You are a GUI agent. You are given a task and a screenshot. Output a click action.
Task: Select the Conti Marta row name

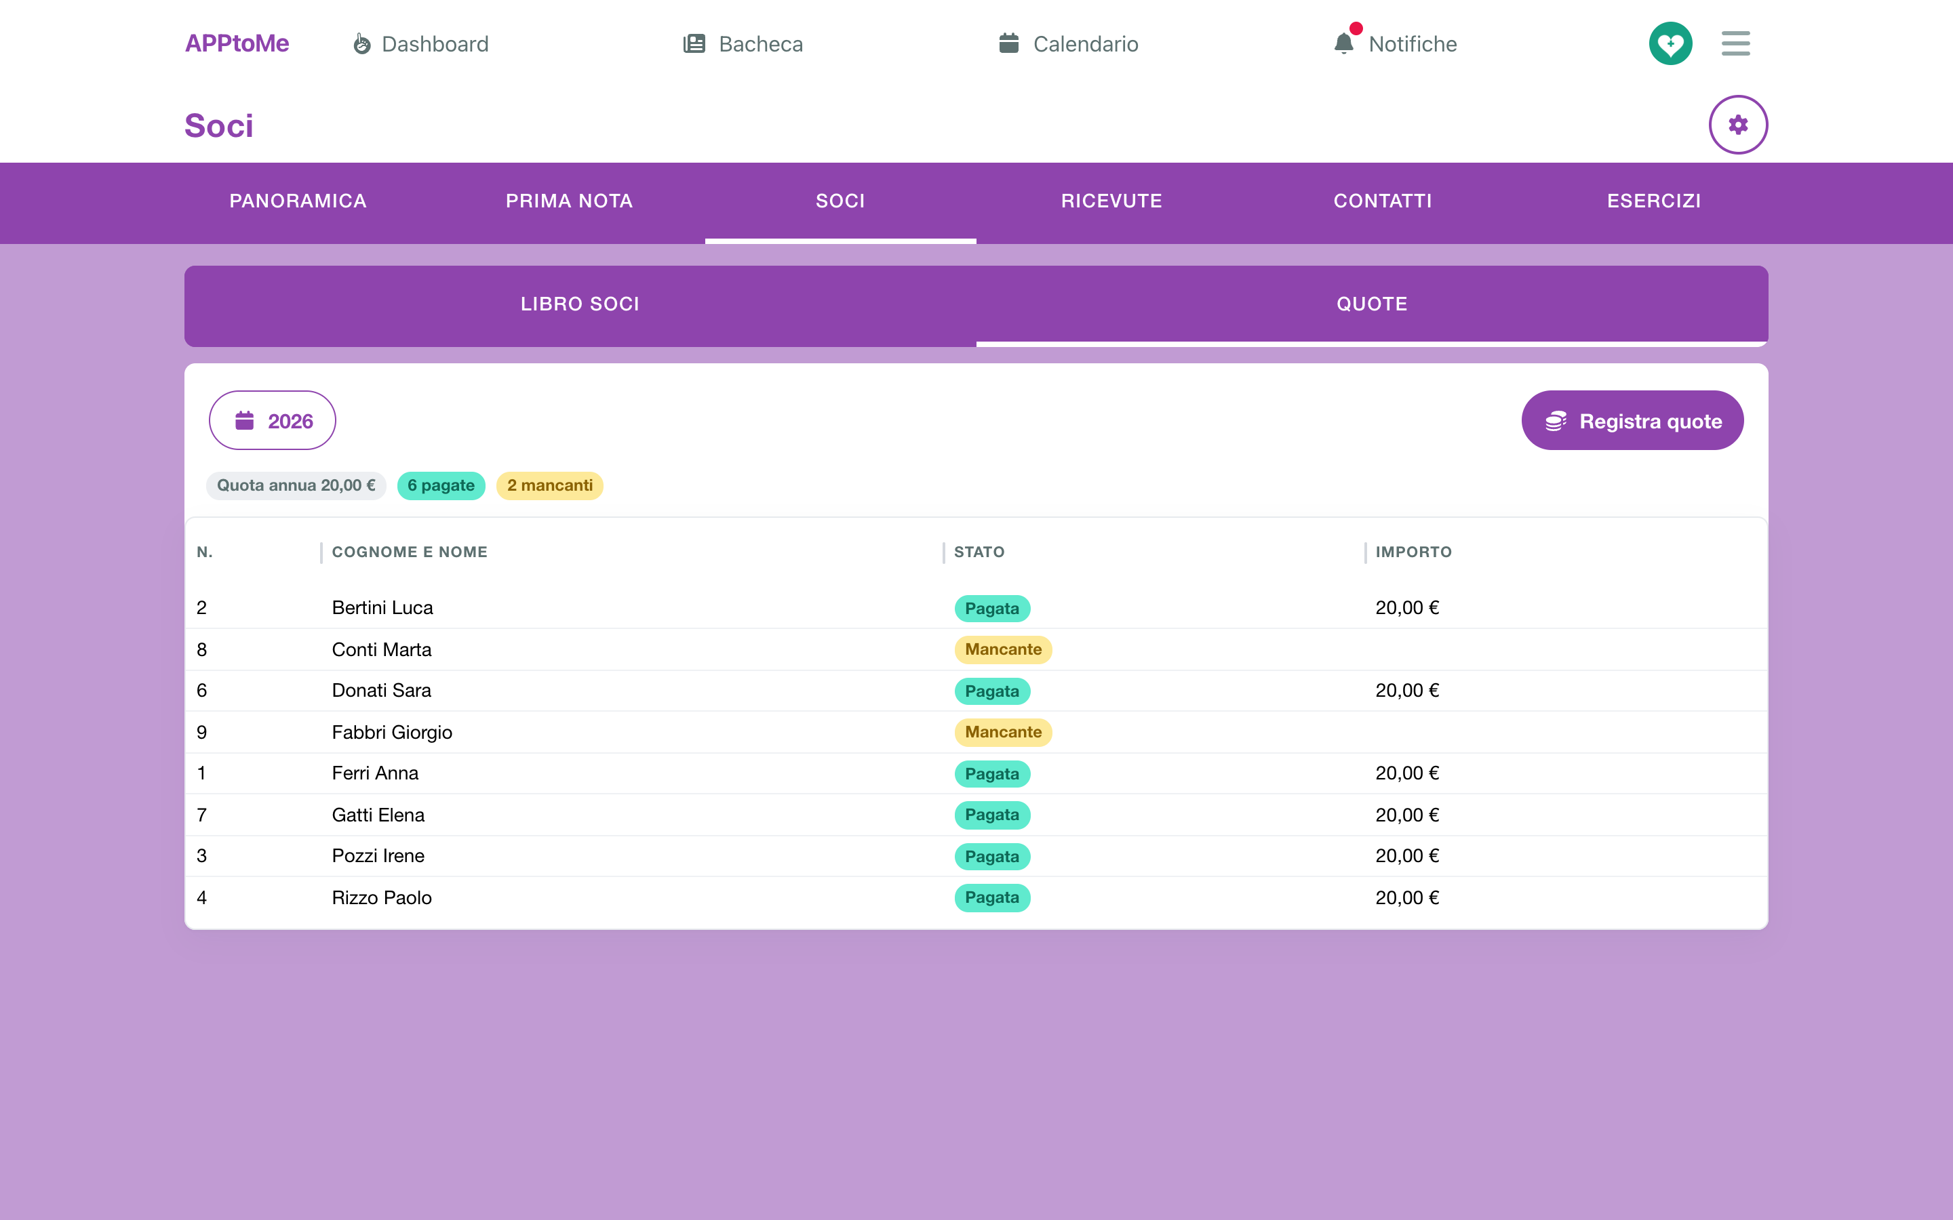click(x=382, y=651)
